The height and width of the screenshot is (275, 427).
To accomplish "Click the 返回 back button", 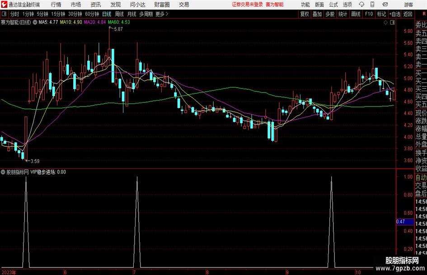I will click(x=408, y=14).
